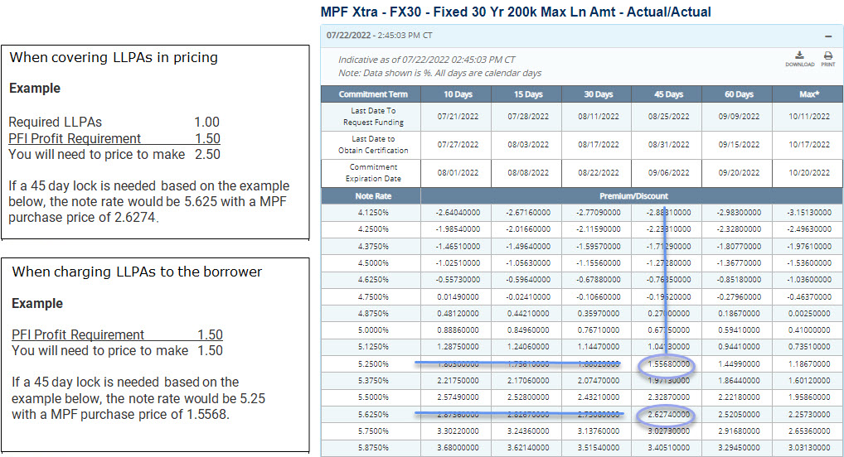
Task: Select the 5.6250% note rate row
Action: [x=582, y=415]
